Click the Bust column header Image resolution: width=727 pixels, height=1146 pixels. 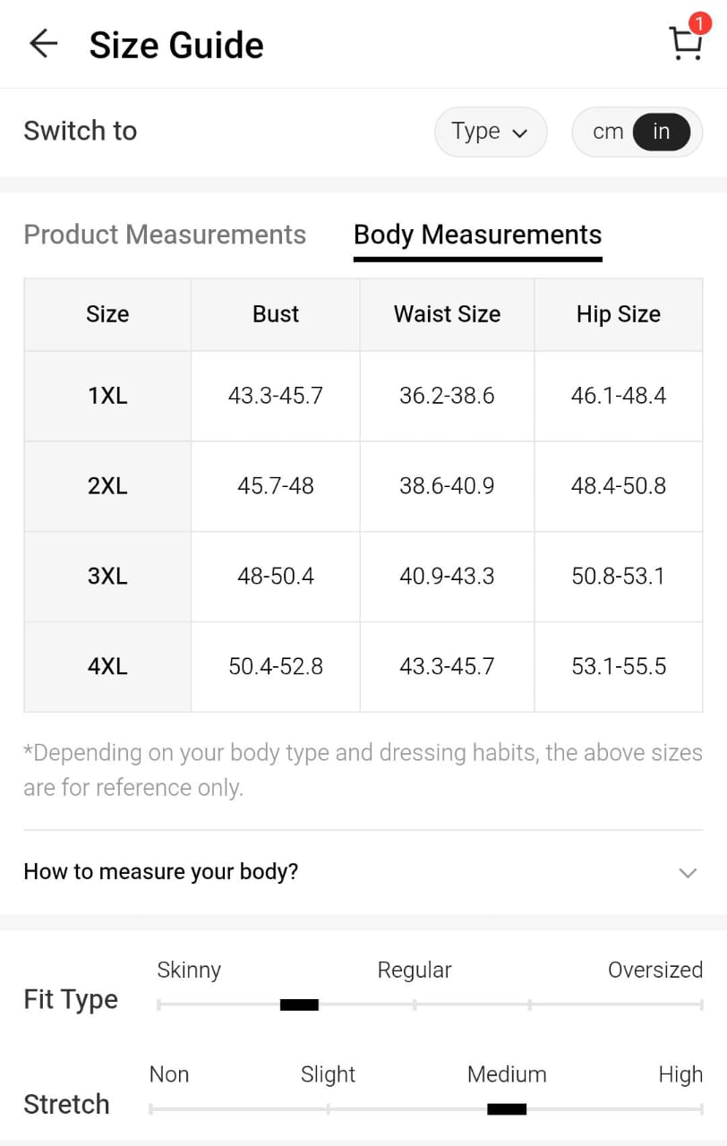click(276, 314)
